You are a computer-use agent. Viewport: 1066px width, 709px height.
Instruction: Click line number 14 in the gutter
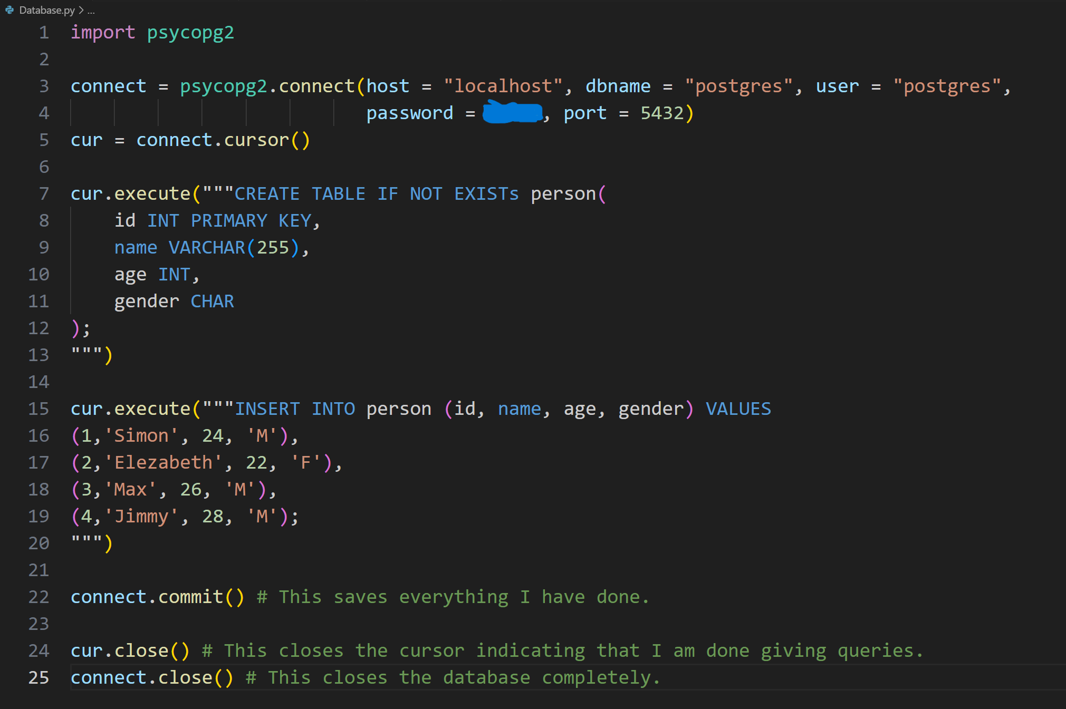[x=39, y=382]
